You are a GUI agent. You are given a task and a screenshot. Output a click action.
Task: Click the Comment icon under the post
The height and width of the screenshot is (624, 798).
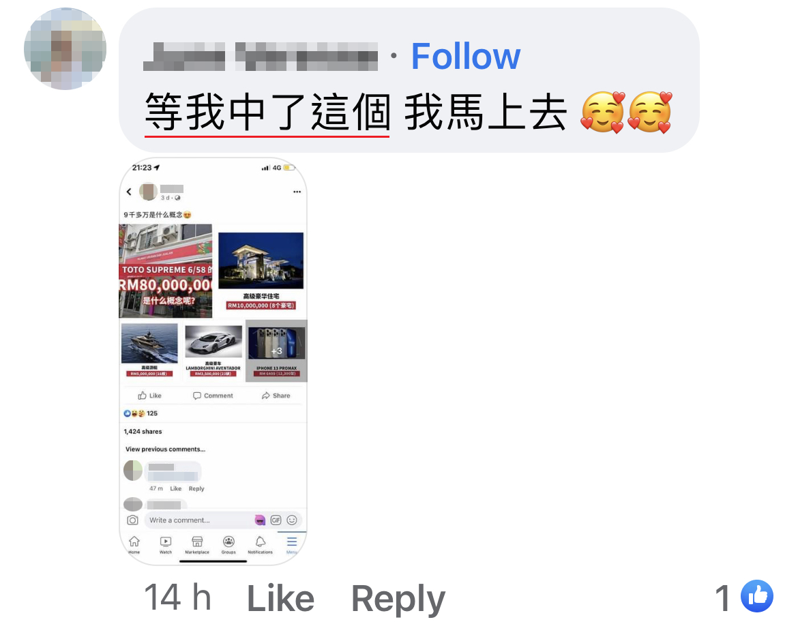213,396
